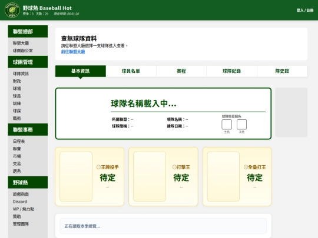Open 選秀 in the sidebar

click(17, 171)
